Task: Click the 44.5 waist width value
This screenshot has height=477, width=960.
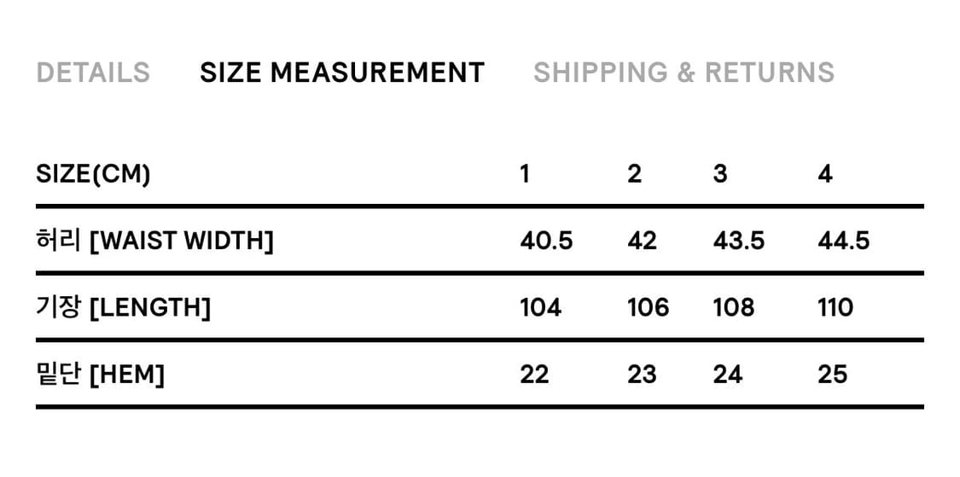Action: click(x=843, y=241)
